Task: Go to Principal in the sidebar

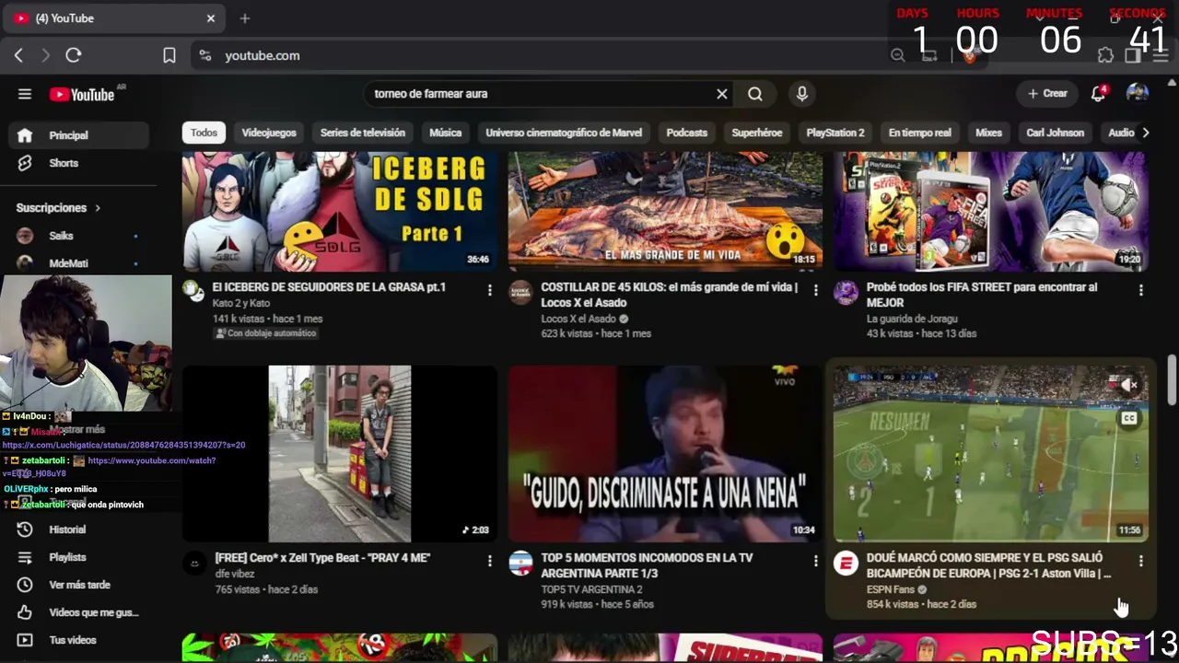Action: click(x=78, y=135)
